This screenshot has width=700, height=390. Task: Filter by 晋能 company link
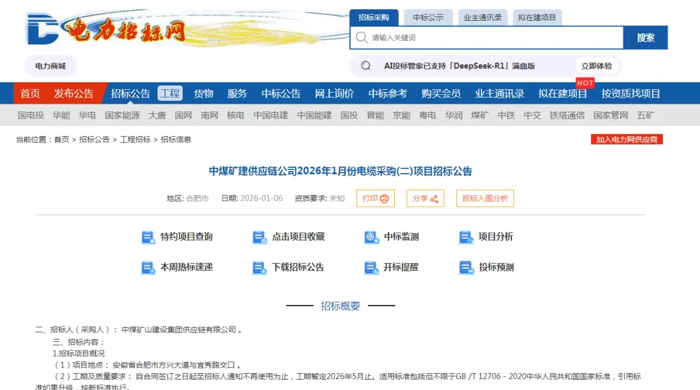click(x=375, y=115)
